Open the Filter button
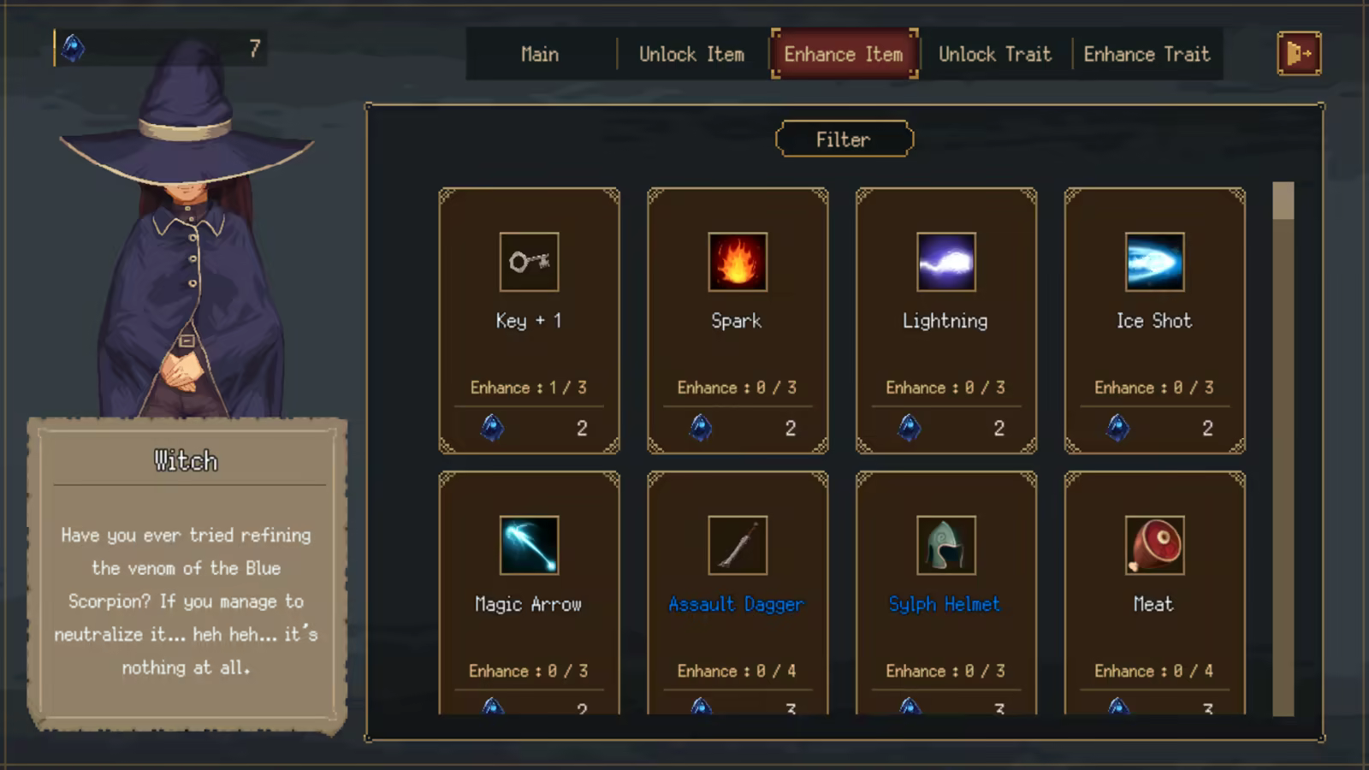This screenshot has height=770, width=1369. point(844,139)
